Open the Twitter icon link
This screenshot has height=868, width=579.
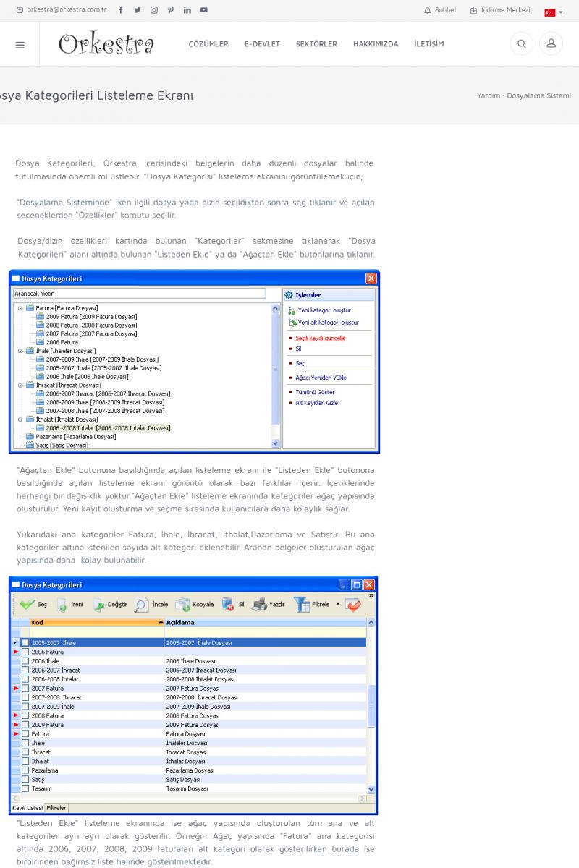click(138, 10)
